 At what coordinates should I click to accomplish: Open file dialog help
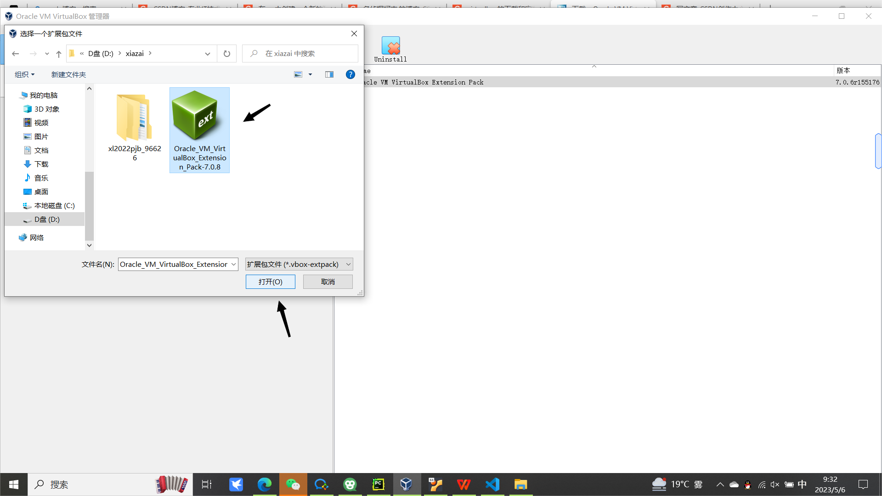pos(351,74)
